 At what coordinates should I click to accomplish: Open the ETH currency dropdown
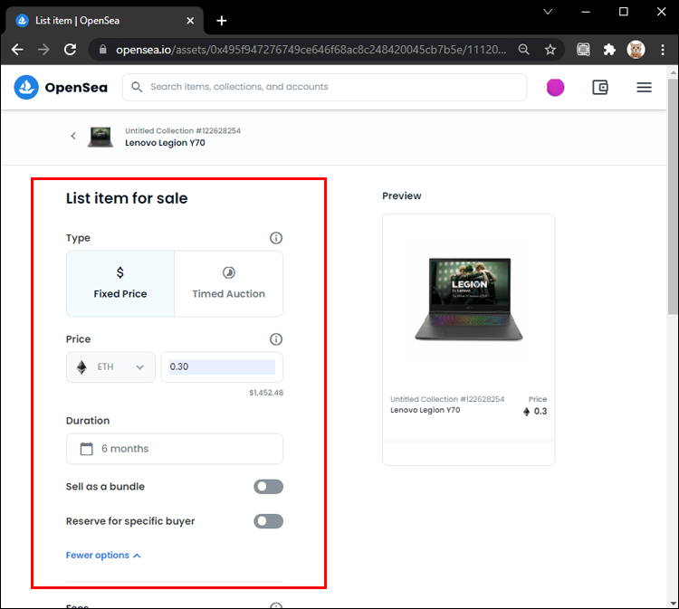(x=110, y=367)
